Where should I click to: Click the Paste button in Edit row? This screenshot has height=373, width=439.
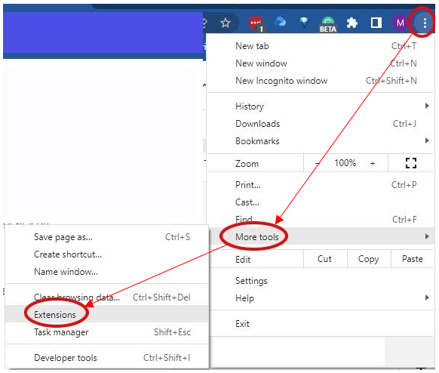coord(412,259)
